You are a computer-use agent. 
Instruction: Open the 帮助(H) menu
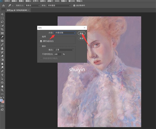point(79,1)
